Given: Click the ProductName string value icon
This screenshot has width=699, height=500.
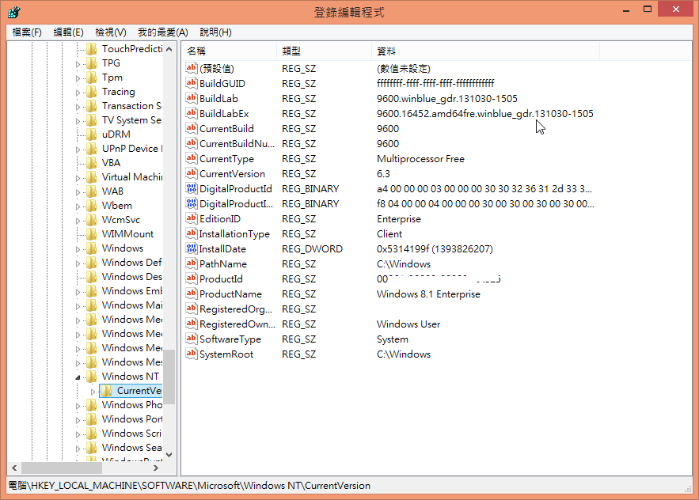Looking at the screenshot, I should 191,294.
